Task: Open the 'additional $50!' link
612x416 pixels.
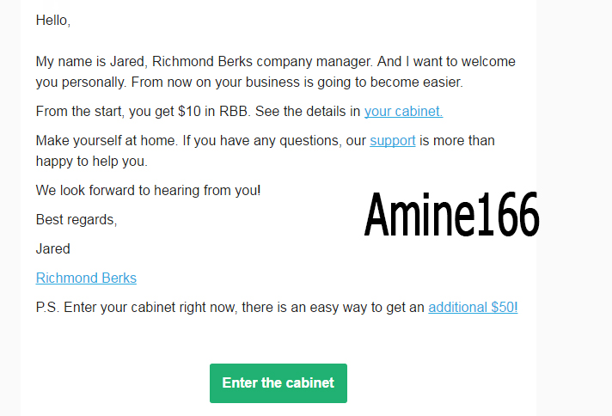Action: click(473, 308)
